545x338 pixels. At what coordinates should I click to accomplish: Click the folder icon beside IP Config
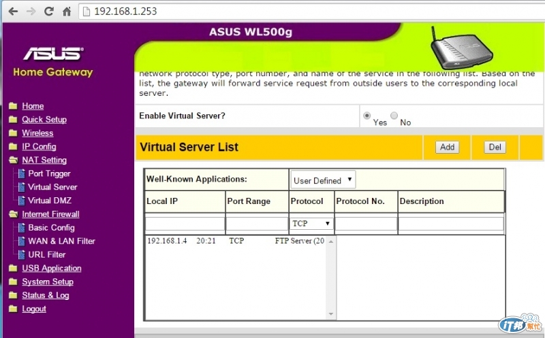(13, 146)
